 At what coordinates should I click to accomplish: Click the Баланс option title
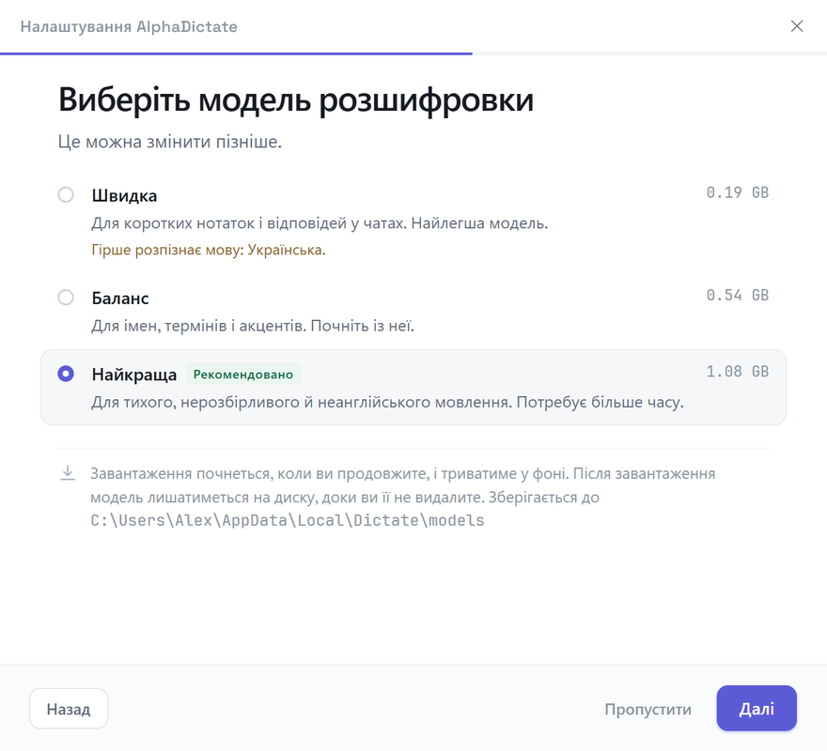click(x=120, y=299)
